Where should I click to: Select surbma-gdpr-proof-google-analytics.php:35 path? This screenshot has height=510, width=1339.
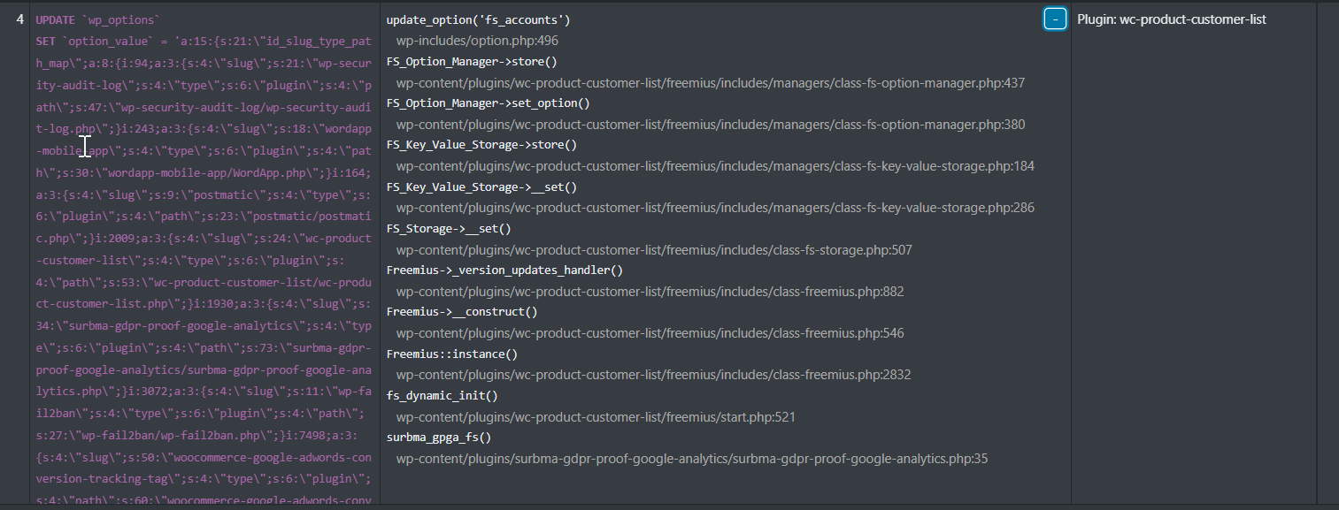692,459
